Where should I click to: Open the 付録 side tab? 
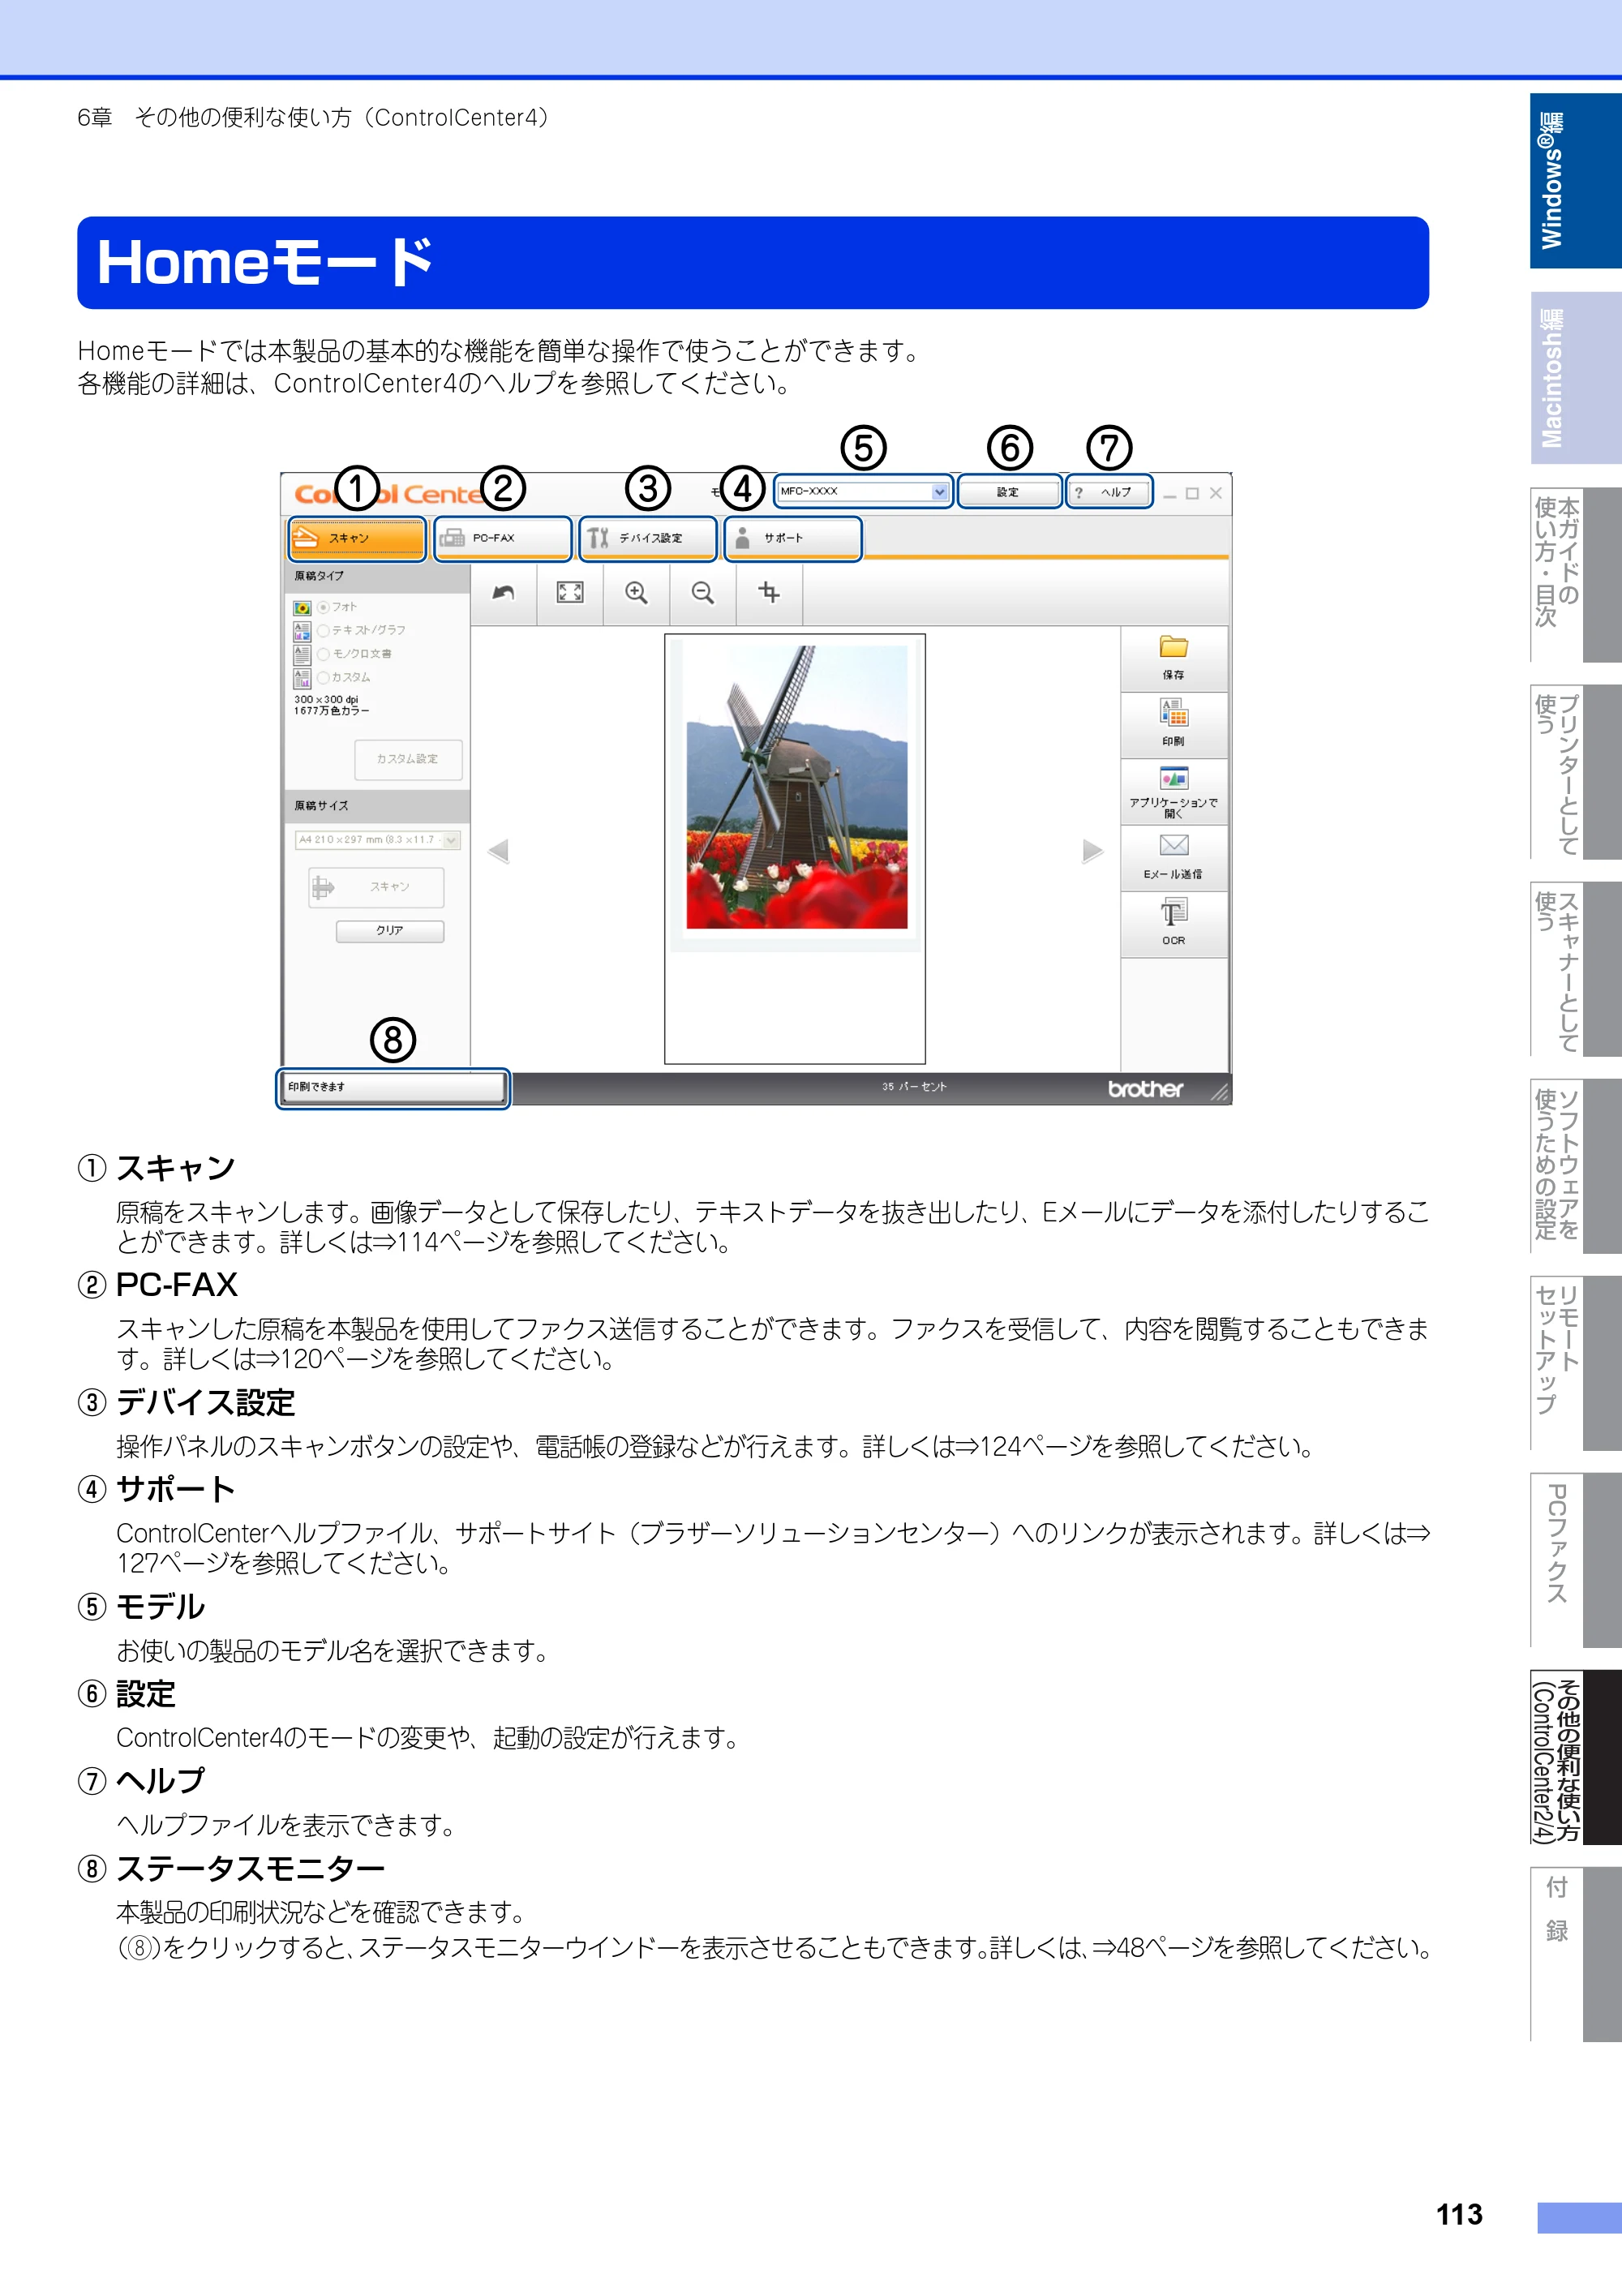[1575, 1954]
